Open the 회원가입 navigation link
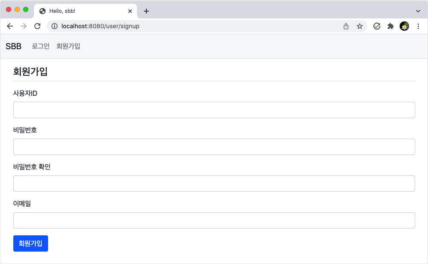 click(68, 46)
